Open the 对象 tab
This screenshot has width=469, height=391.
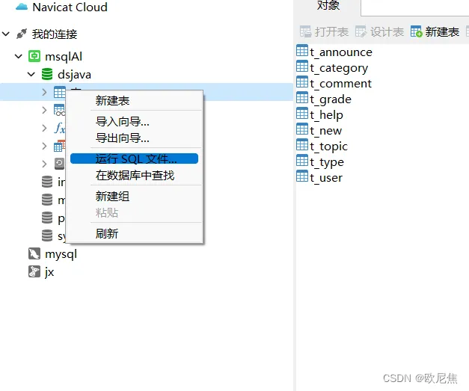(328, 6)
